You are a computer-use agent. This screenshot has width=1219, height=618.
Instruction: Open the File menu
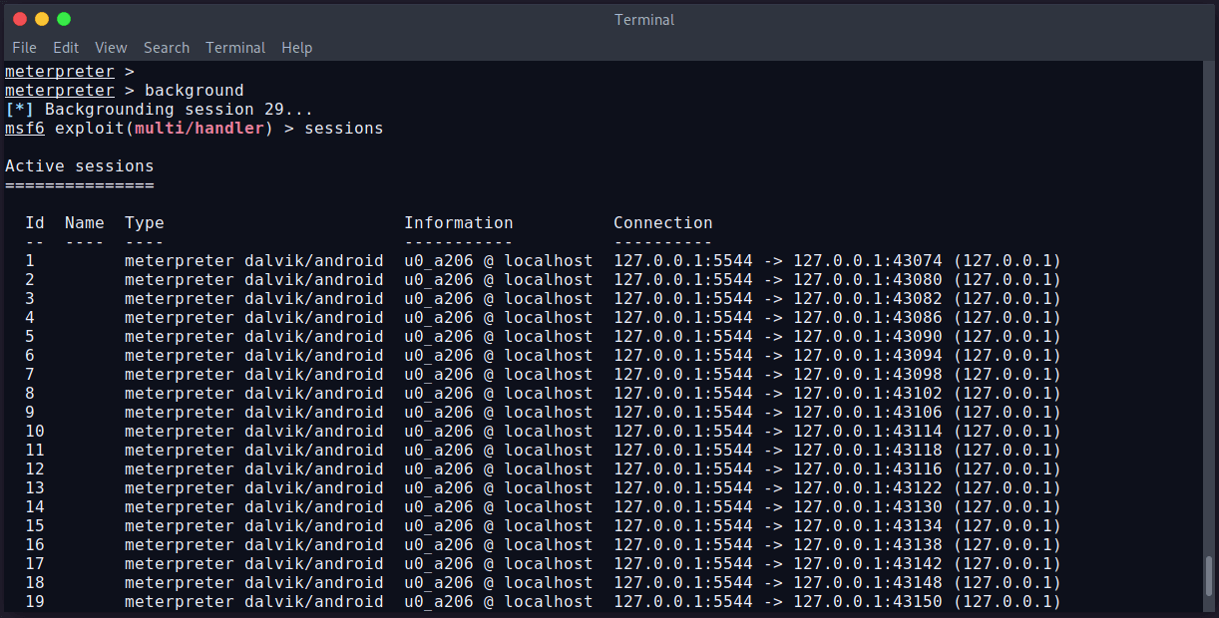[24, 48]
